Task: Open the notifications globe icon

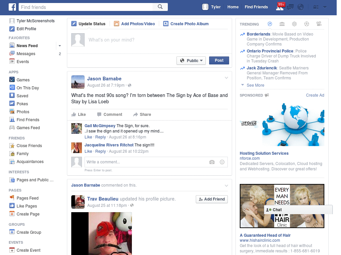Action: click(x=301, y=7)
